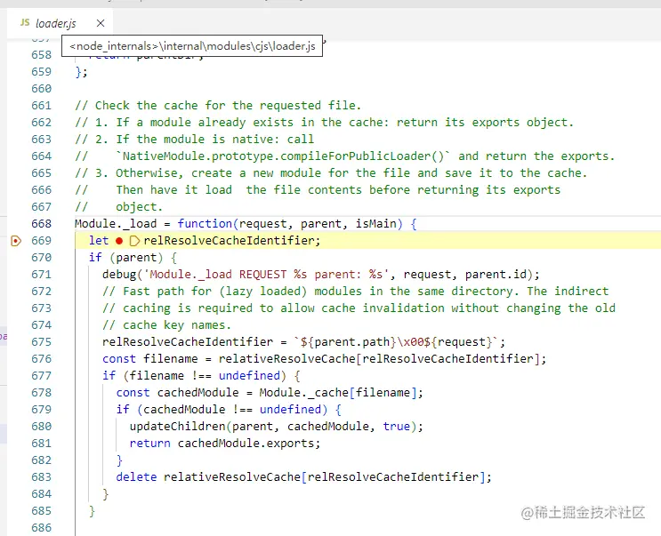The width and height of the screenshot is (661, 536).
Task: Click 'if (parent) {' on line 670
Action: coord(133,257)
